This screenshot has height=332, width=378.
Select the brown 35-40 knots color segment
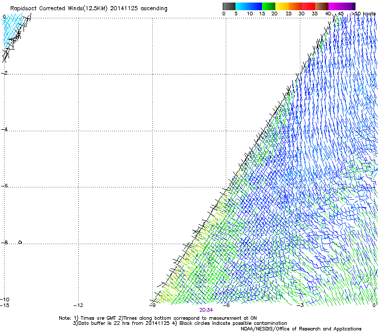click(322, 6)
